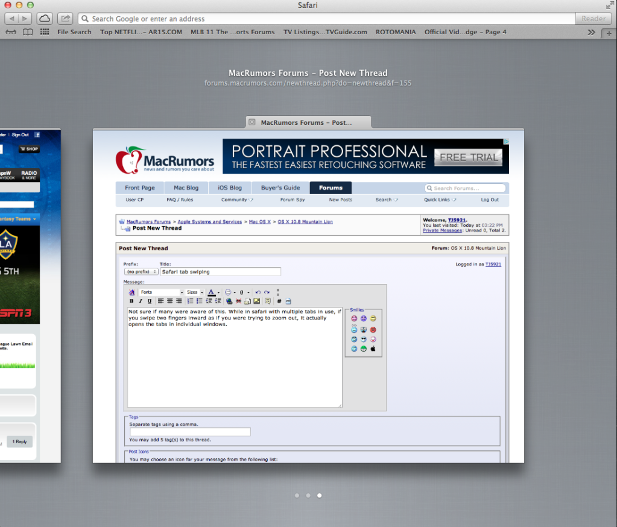Expand the Community menu
This screenshot has height=527, width=617.
[237, 200]
